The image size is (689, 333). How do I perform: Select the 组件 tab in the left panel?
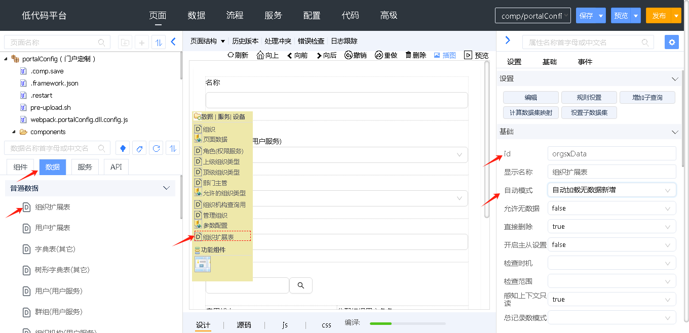point(20,167)
